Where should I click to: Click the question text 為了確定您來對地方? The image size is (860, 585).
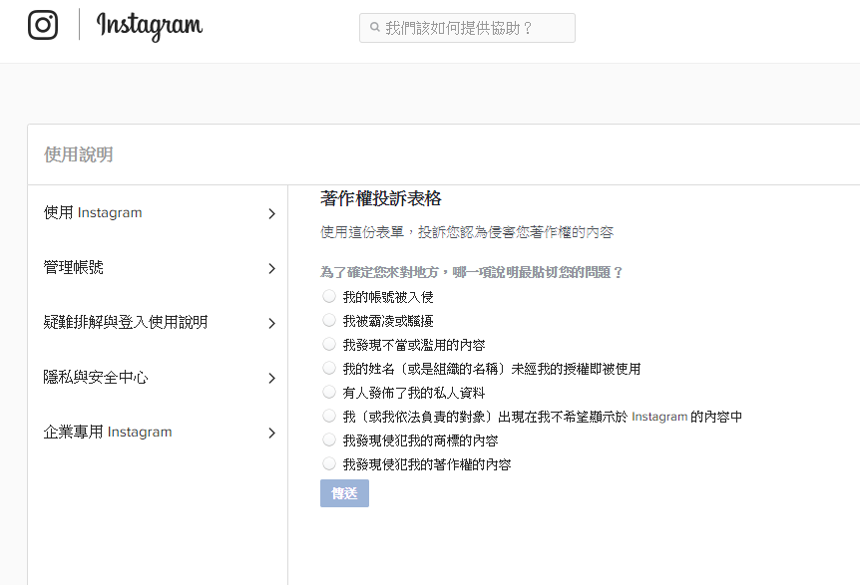(471, 272)
